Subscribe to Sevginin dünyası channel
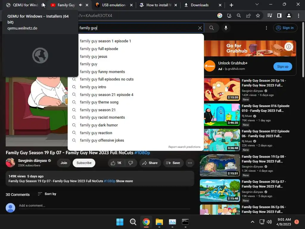This screenshot has height=229, width=305. tap(84, 163)
